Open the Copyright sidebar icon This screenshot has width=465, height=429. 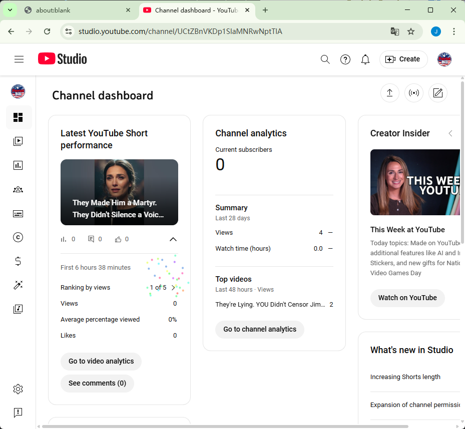[18, 237]
